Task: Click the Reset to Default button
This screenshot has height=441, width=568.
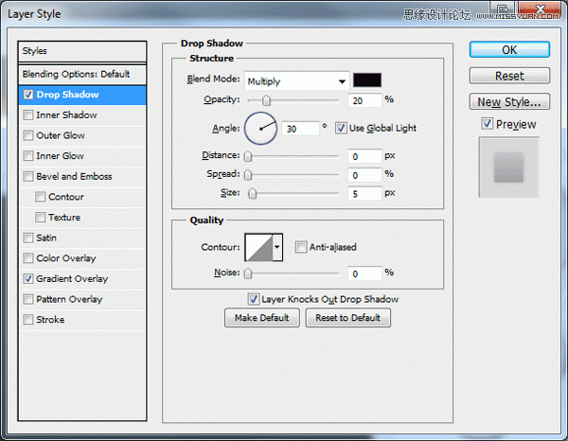Action: point(347,318)
